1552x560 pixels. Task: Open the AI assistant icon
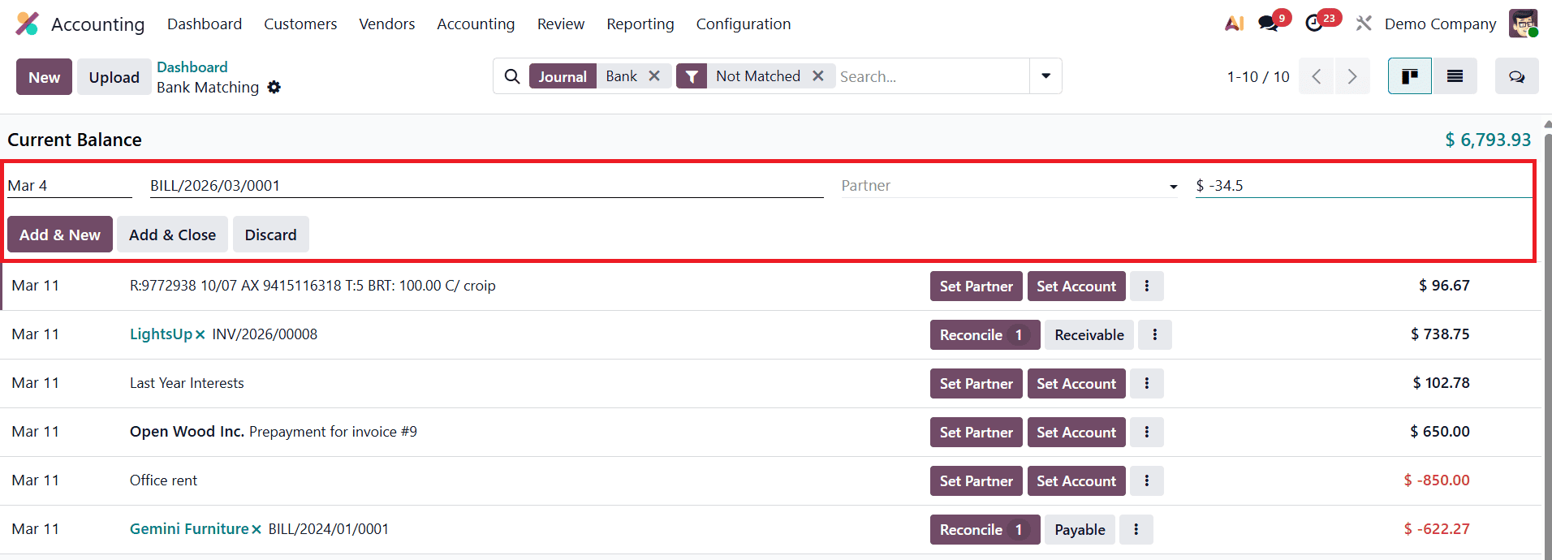pos(1234,24)
